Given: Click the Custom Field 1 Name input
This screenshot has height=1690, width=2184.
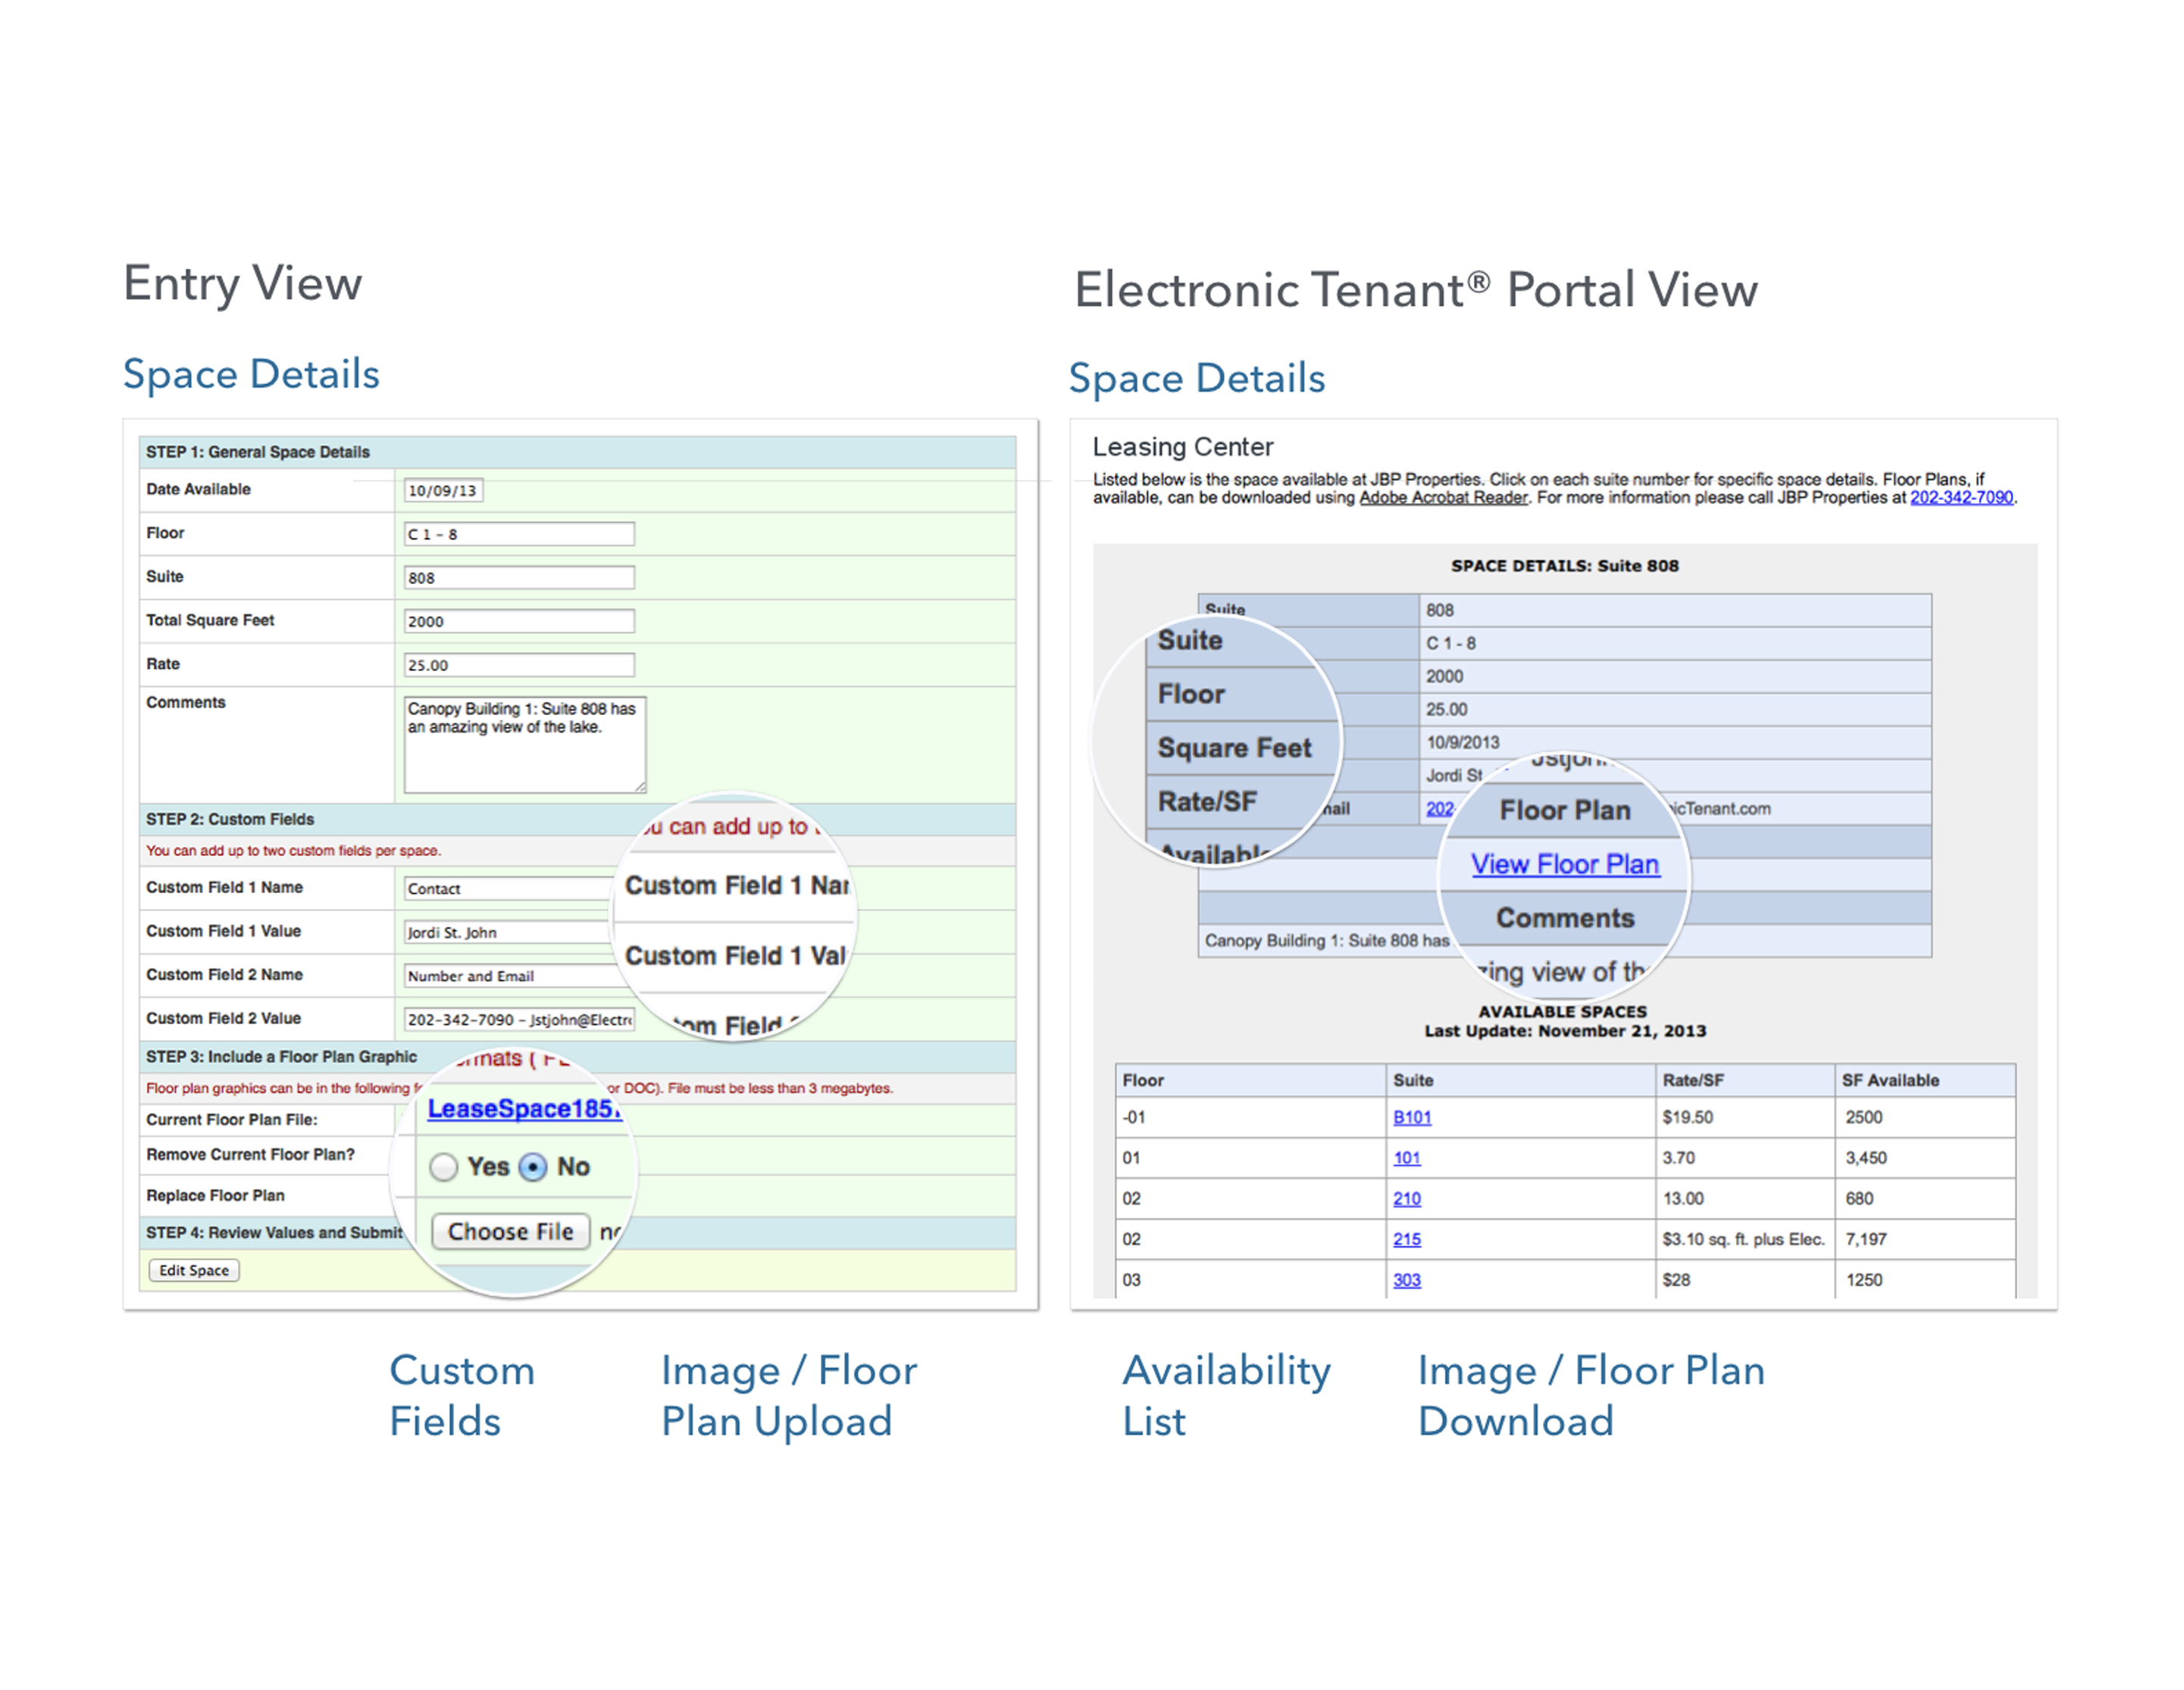Looking at the screenshot, I should 508,889.
